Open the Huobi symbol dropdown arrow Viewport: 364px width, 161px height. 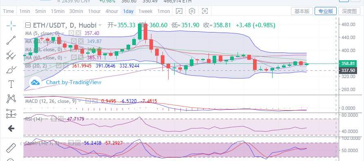(100, 25)
